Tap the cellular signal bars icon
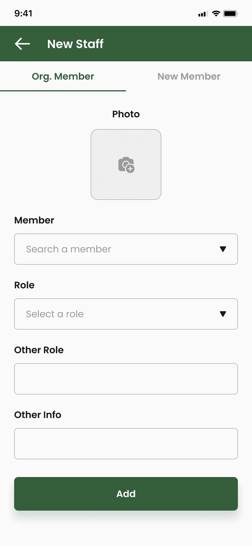This screenshot has width=252, height=546. click(x=203, y=14)
